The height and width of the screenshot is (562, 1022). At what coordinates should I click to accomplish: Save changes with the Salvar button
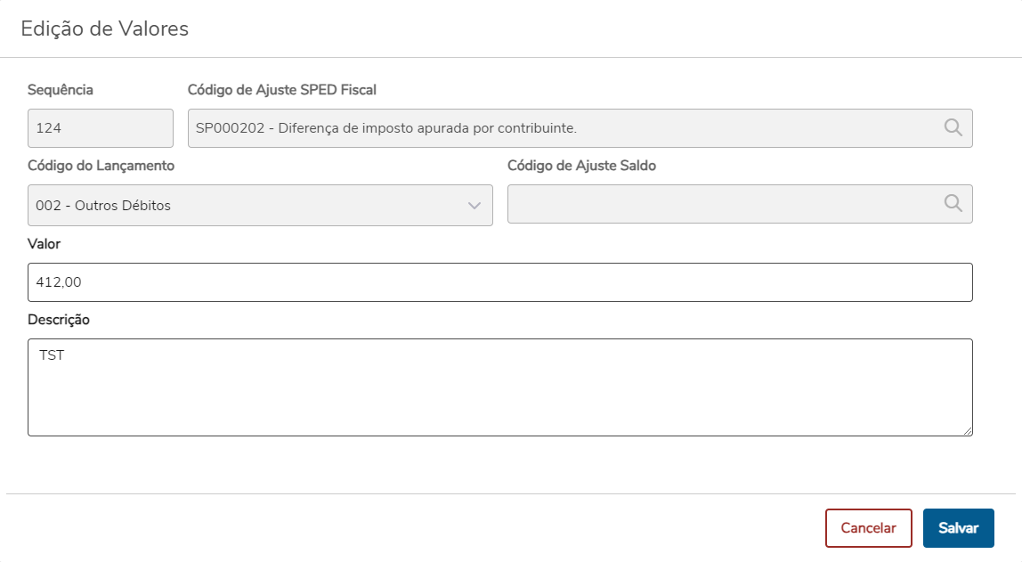958,528
